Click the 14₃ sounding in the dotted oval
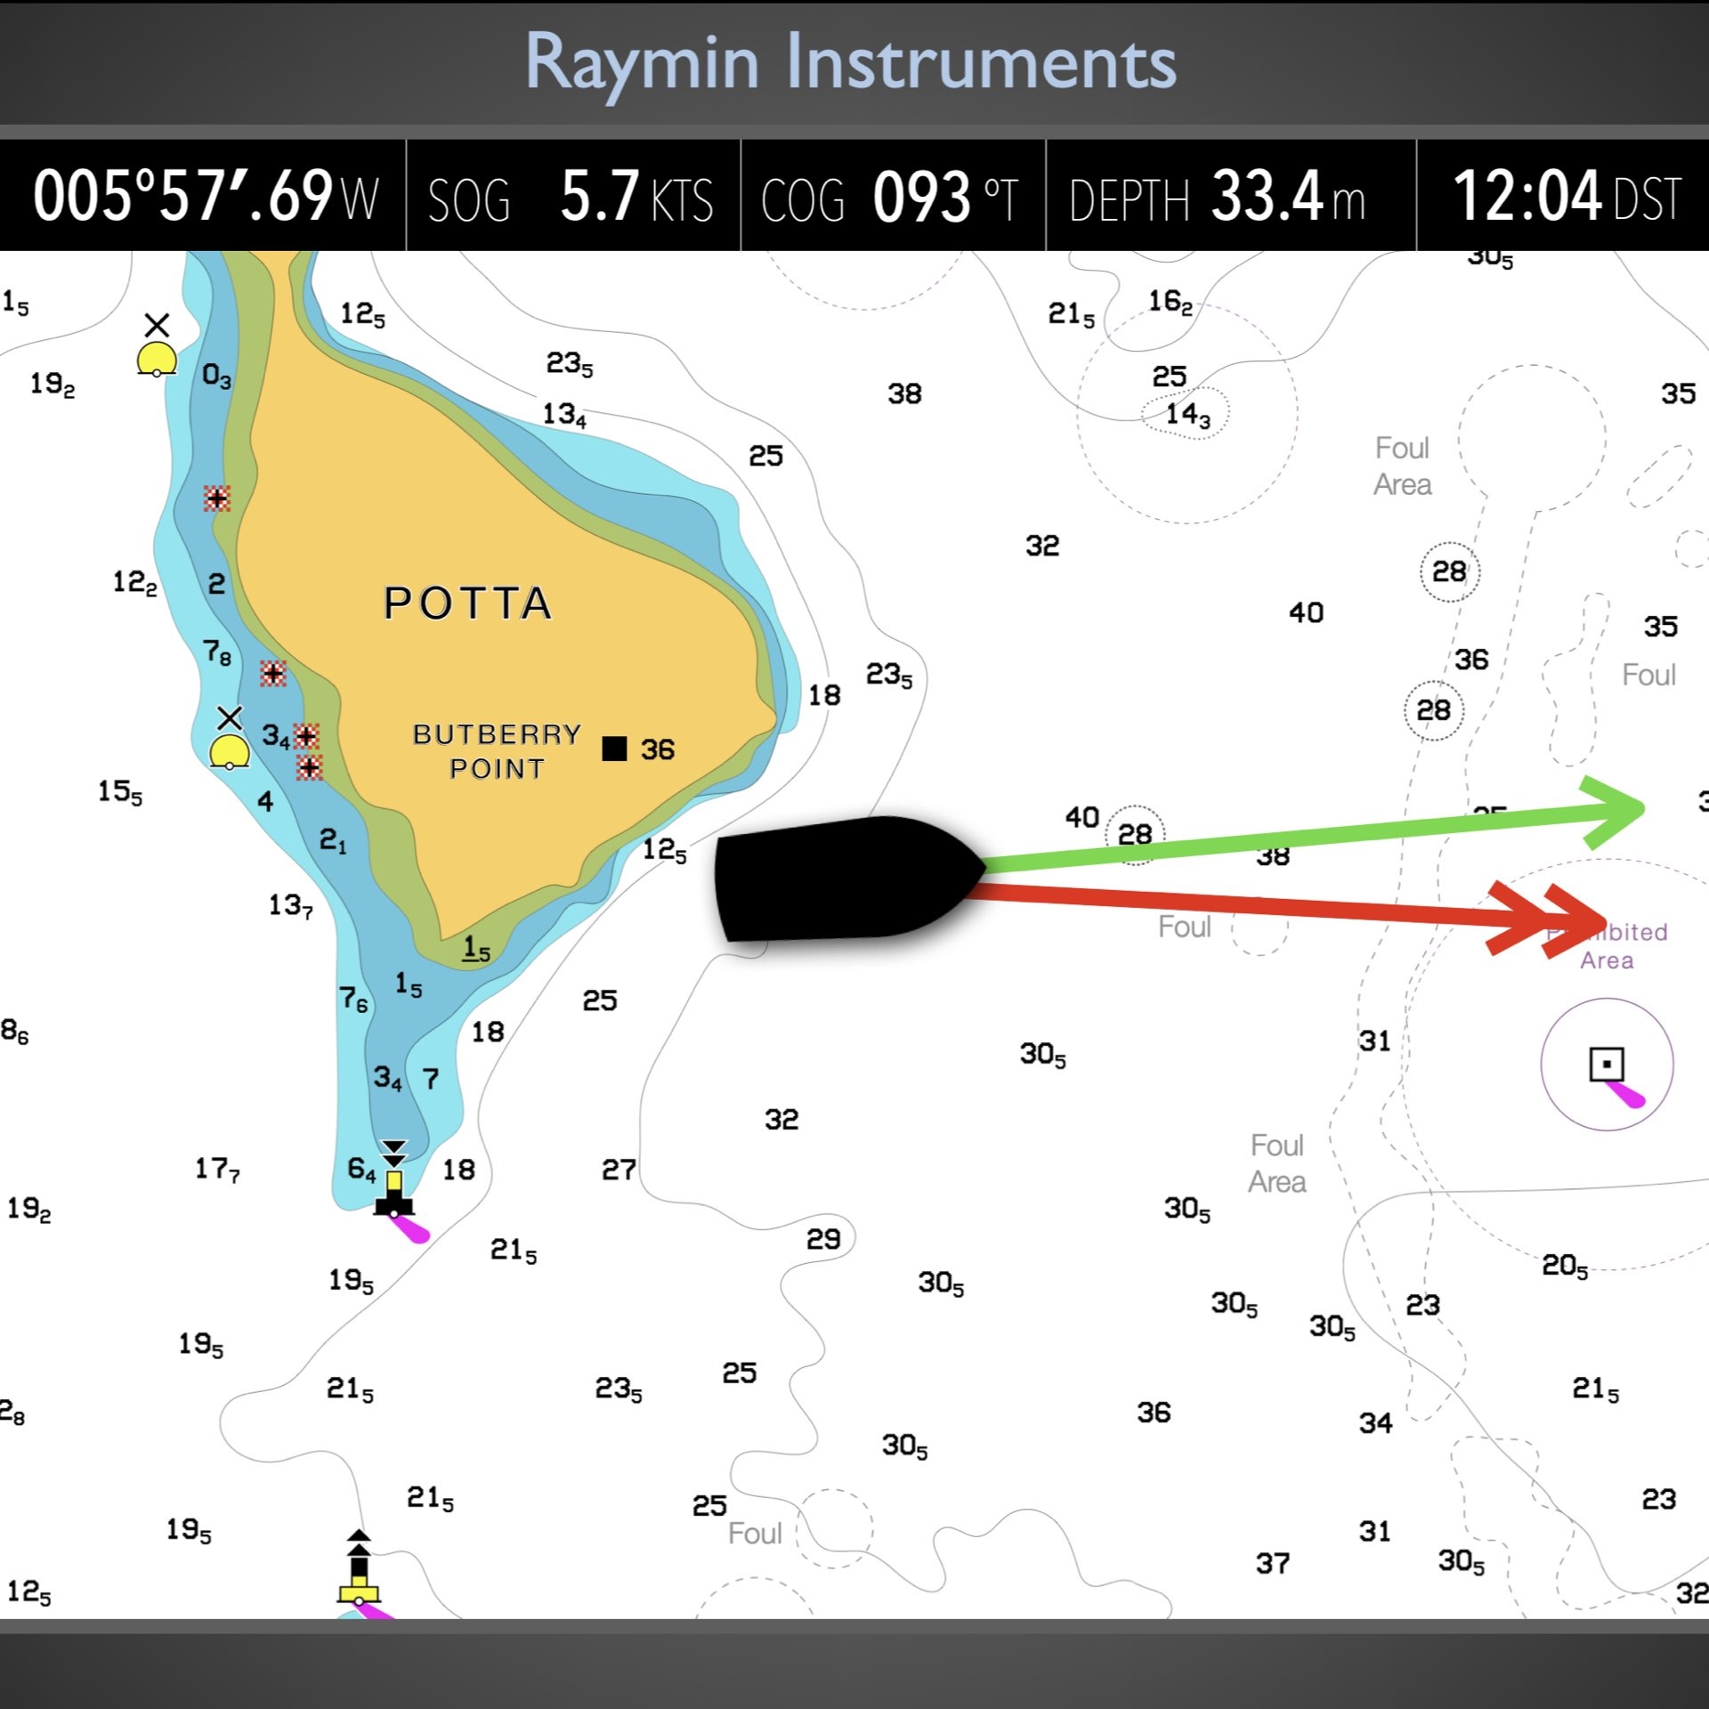The height and width of the screenshot is (1709, 1709). [1188, 414]
